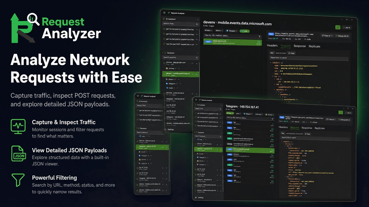Collapse metadata node in top window JSON tree
The width and height of the screenshot is (369, 207).
pos(275,90)
